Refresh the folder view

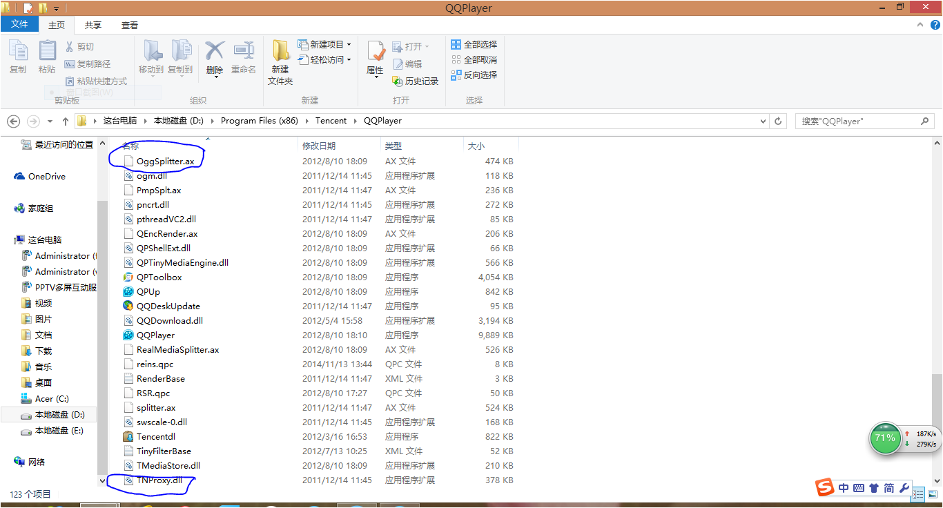tap(778, 121)
